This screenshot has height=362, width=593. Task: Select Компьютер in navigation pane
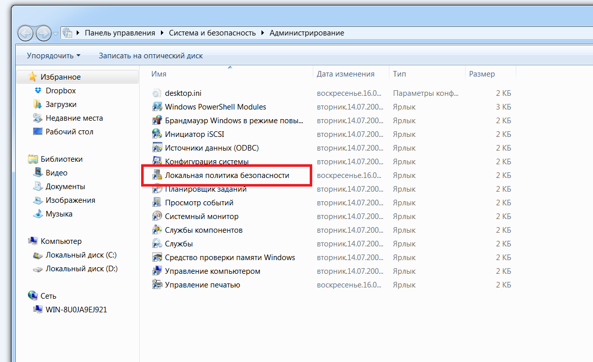[x=61, y=241]
